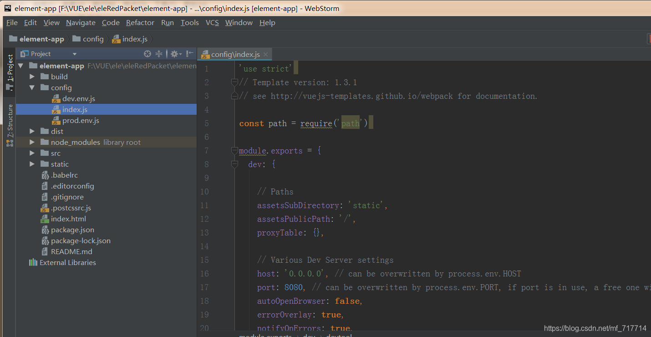Expand the dist folder arrow

[32, 131]
